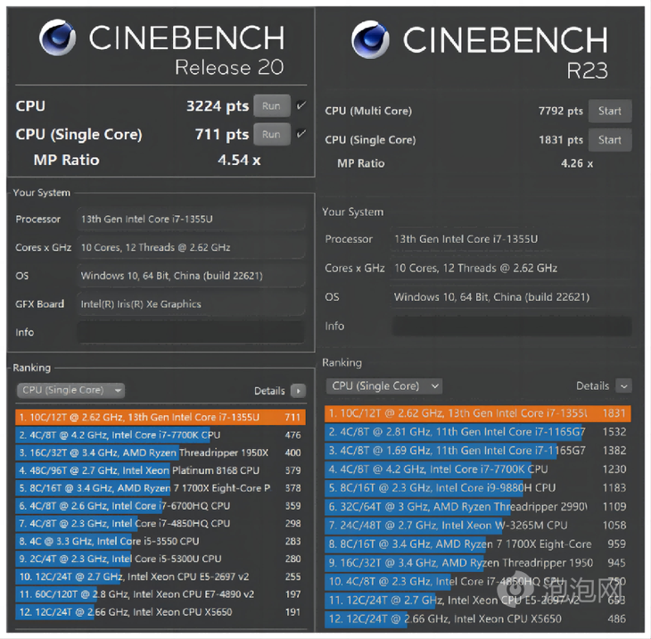Select R20 ranking row 1 i7-1355U 711

[x=161, y=417]
